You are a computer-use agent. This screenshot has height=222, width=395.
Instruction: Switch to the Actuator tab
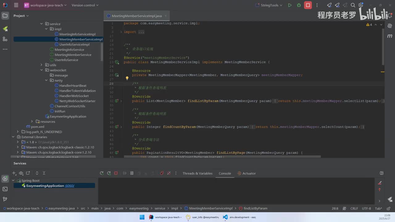(x=246, y=173)
